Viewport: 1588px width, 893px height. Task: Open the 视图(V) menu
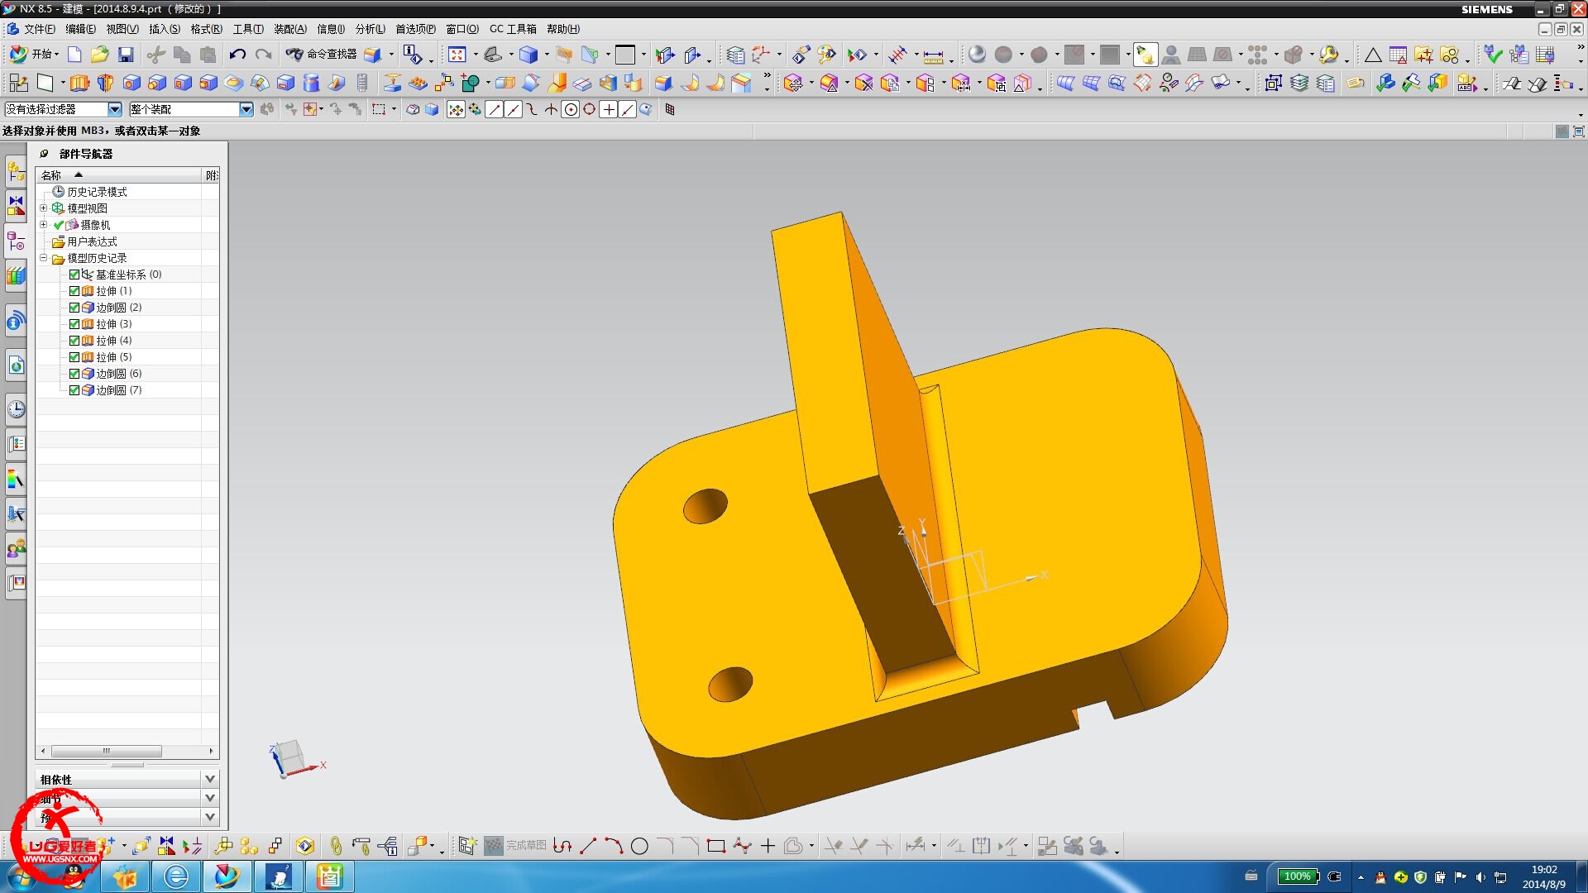point(122,29)
